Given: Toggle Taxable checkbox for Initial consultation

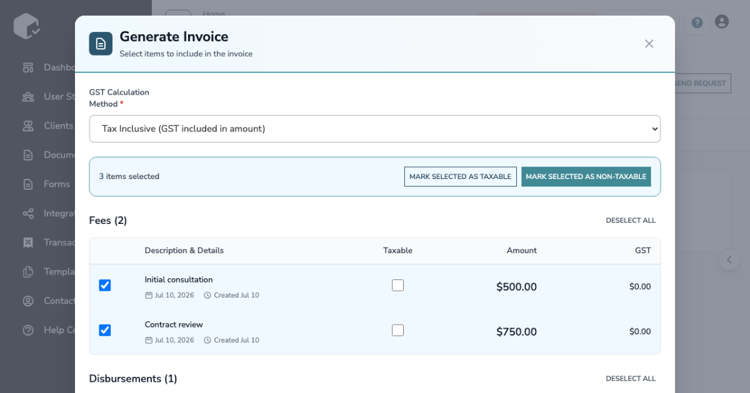Looking at the screenshot, I should coord(397,285).
